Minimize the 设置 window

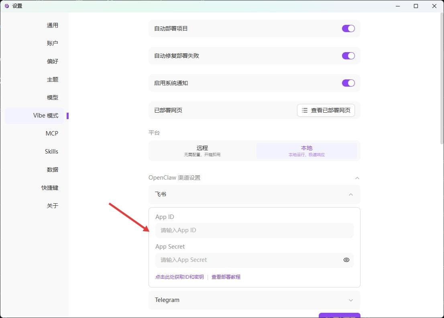[x=398, y=6]
